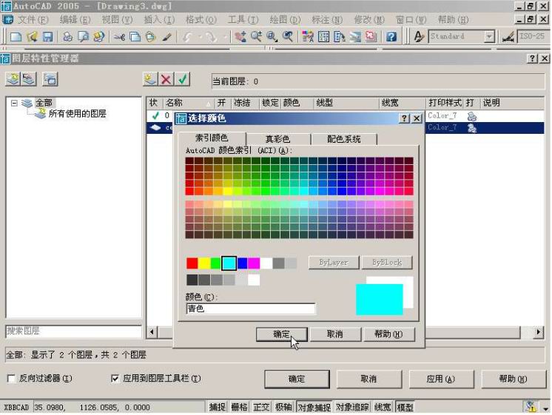
Task: Select the magenta standard color swatch
Action: 254,263
